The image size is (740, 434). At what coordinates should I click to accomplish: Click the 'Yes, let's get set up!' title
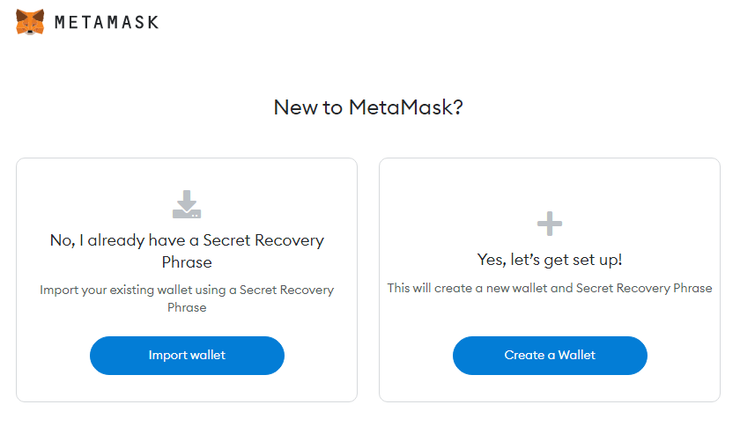(x=550, y=260)
